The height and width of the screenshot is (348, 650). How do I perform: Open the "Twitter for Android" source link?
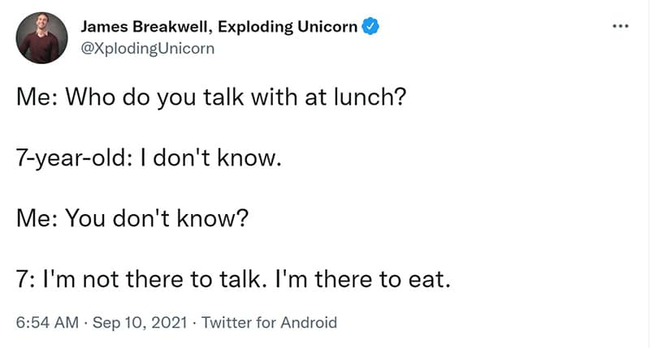pos(270,322)
